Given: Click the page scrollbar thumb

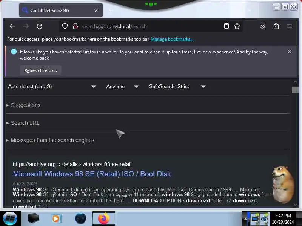Looking at the screenshot, I should coord(295,90).
